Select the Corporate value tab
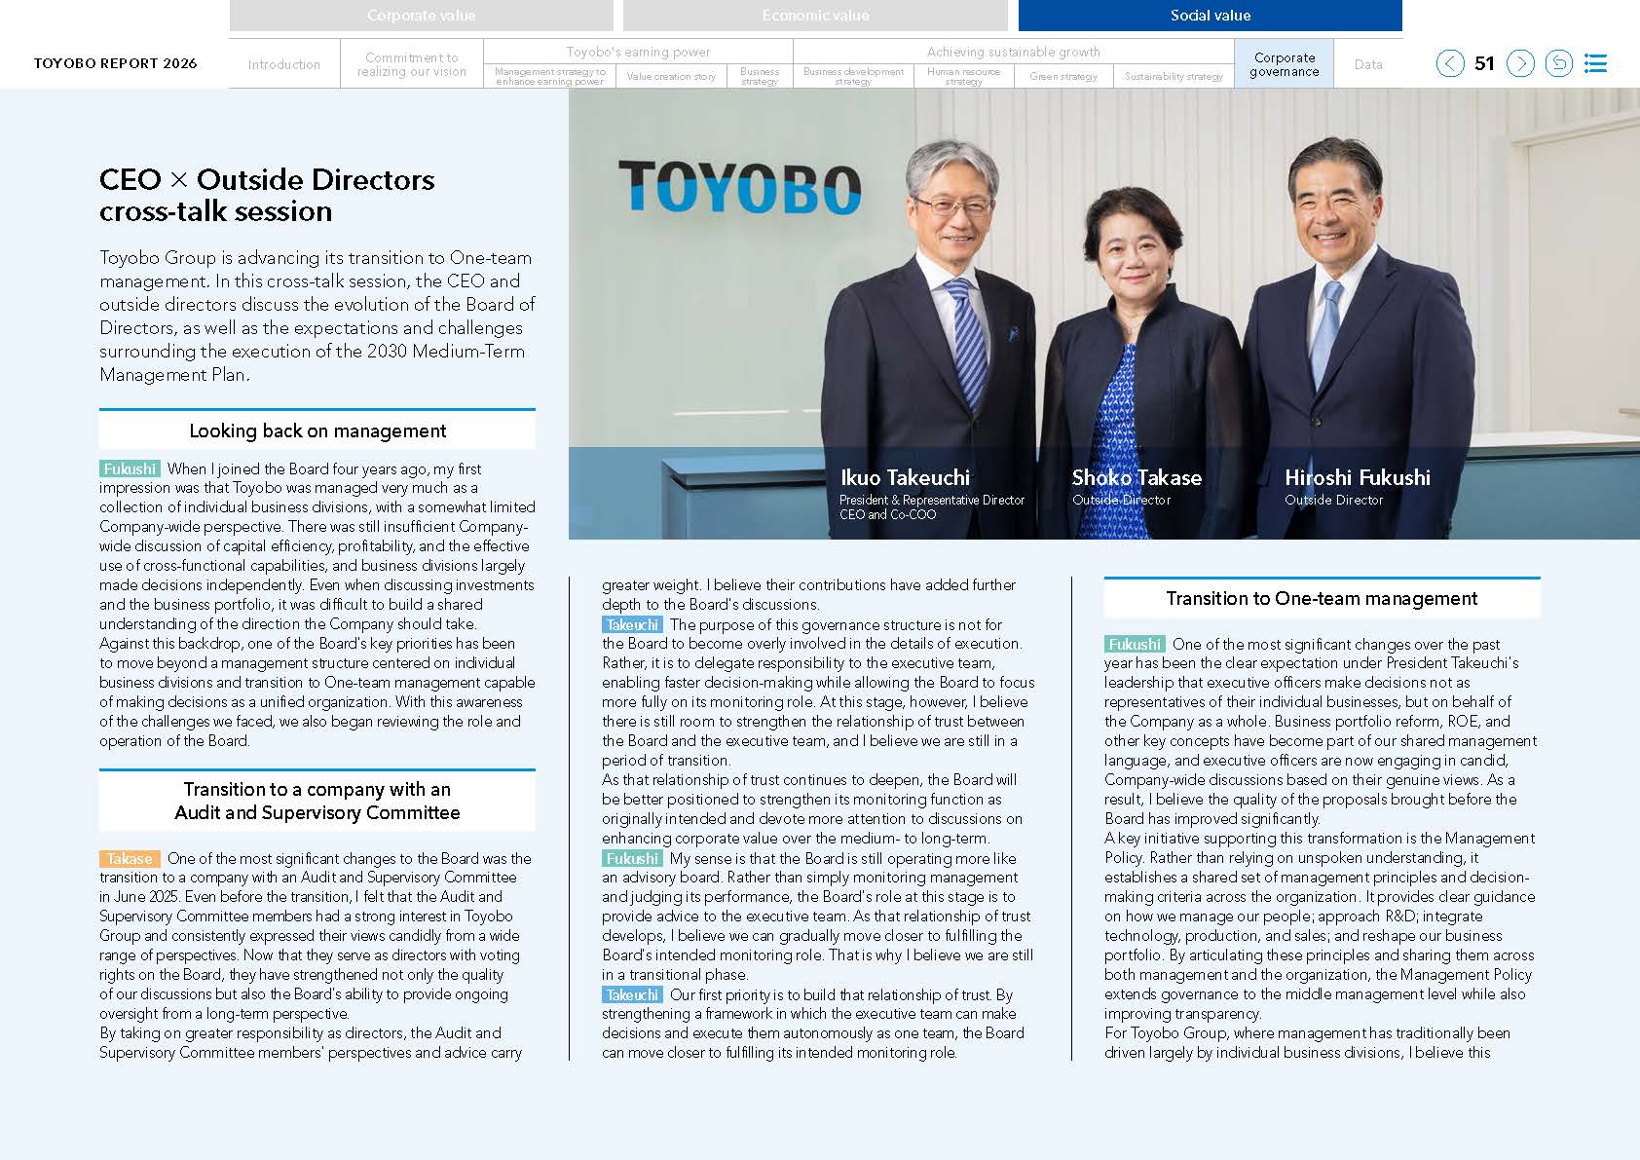The width and height of the screenshot is (1640, 1160). (x=421, y=15)
